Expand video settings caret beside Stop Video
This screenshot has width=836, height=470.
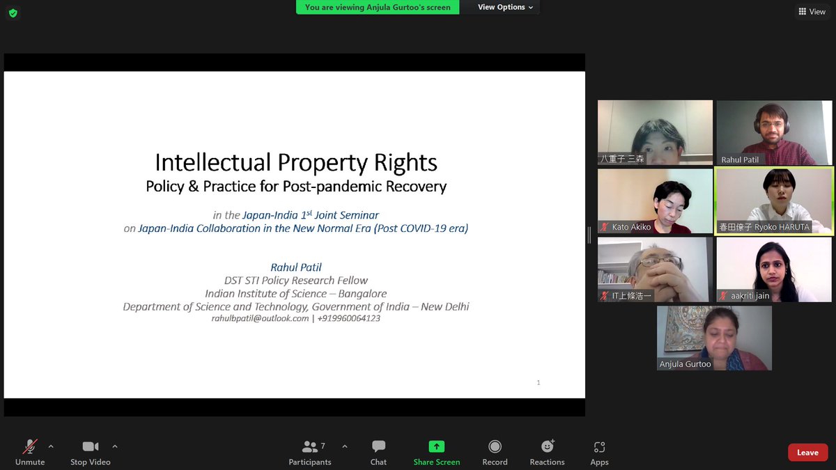(115, 446)
